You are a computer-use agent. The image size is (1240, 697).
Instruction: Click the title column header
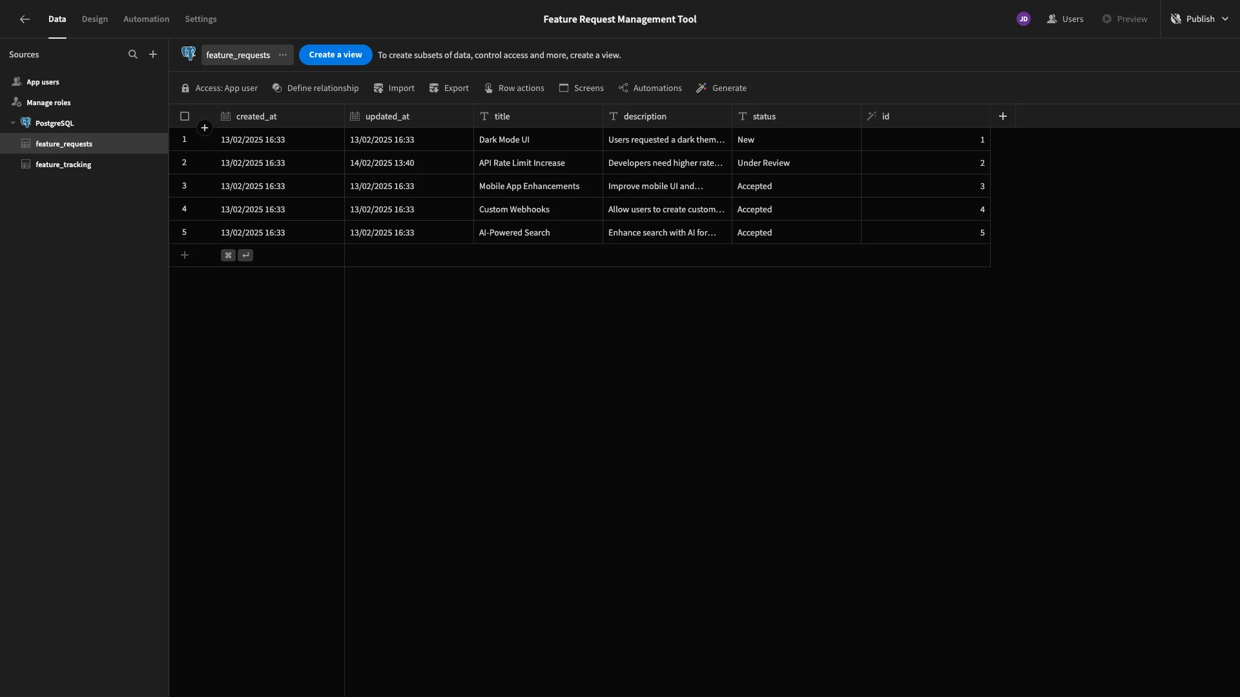[x=538, y=116]
